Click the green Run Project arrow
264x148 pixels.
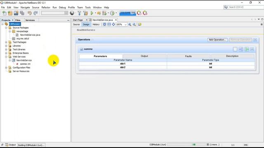click(x=92, y=13)
